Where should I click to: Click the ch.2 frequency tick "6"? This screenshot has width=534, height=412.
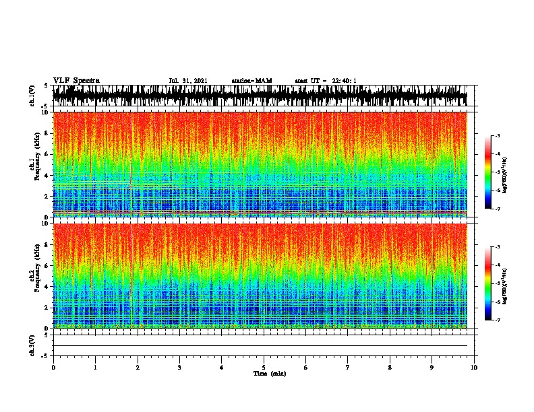pos(47,265)
